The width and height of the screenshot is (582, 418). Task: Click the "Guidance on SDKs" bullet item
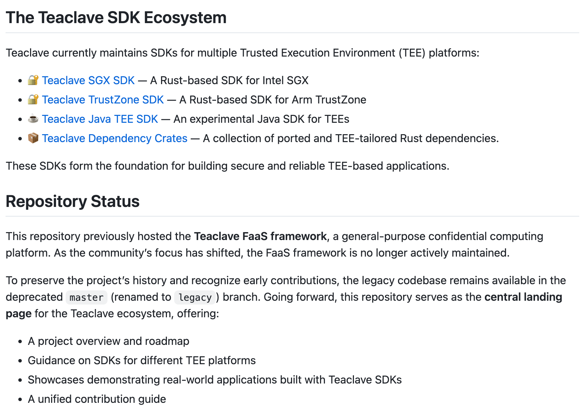tap(142, 360)
